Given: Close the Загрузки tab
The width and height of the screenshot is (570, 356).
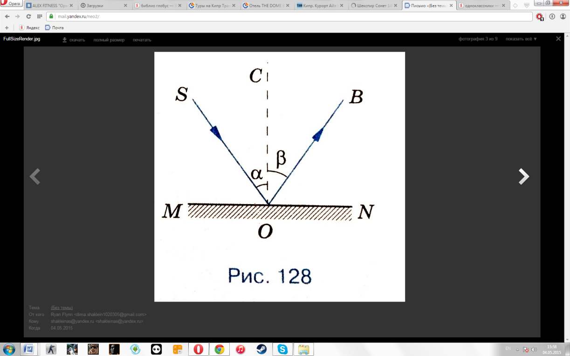Looking at the screenshot, I should pos(125,6).
